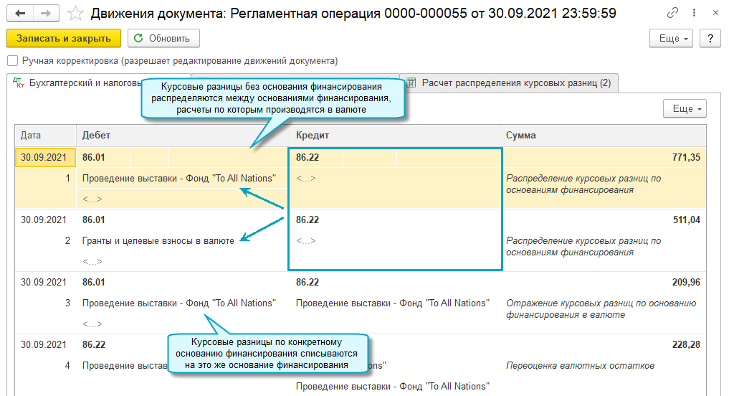The image size is (734, 396).
Task: Select the amount 771,35
Action: (686, 157)
